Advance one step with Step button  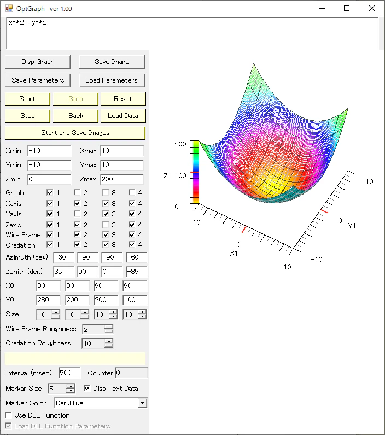[x=27, y=116]
